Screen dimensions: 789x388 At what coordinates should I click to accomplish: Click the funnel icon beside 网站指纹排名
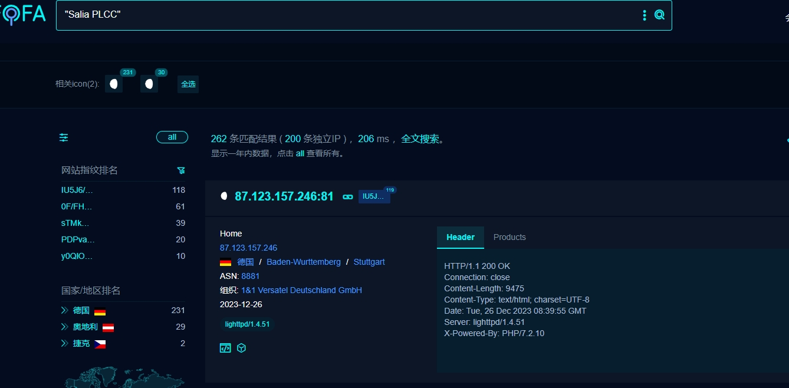click(181, 170)
